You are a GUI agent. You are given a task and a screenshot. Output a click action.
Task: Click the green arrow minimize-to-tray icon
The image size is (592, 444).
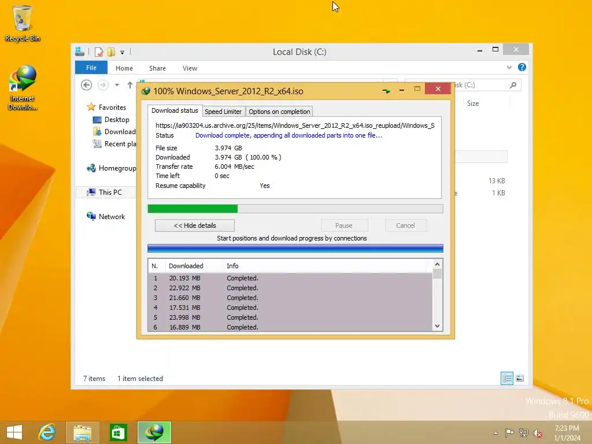387,91
